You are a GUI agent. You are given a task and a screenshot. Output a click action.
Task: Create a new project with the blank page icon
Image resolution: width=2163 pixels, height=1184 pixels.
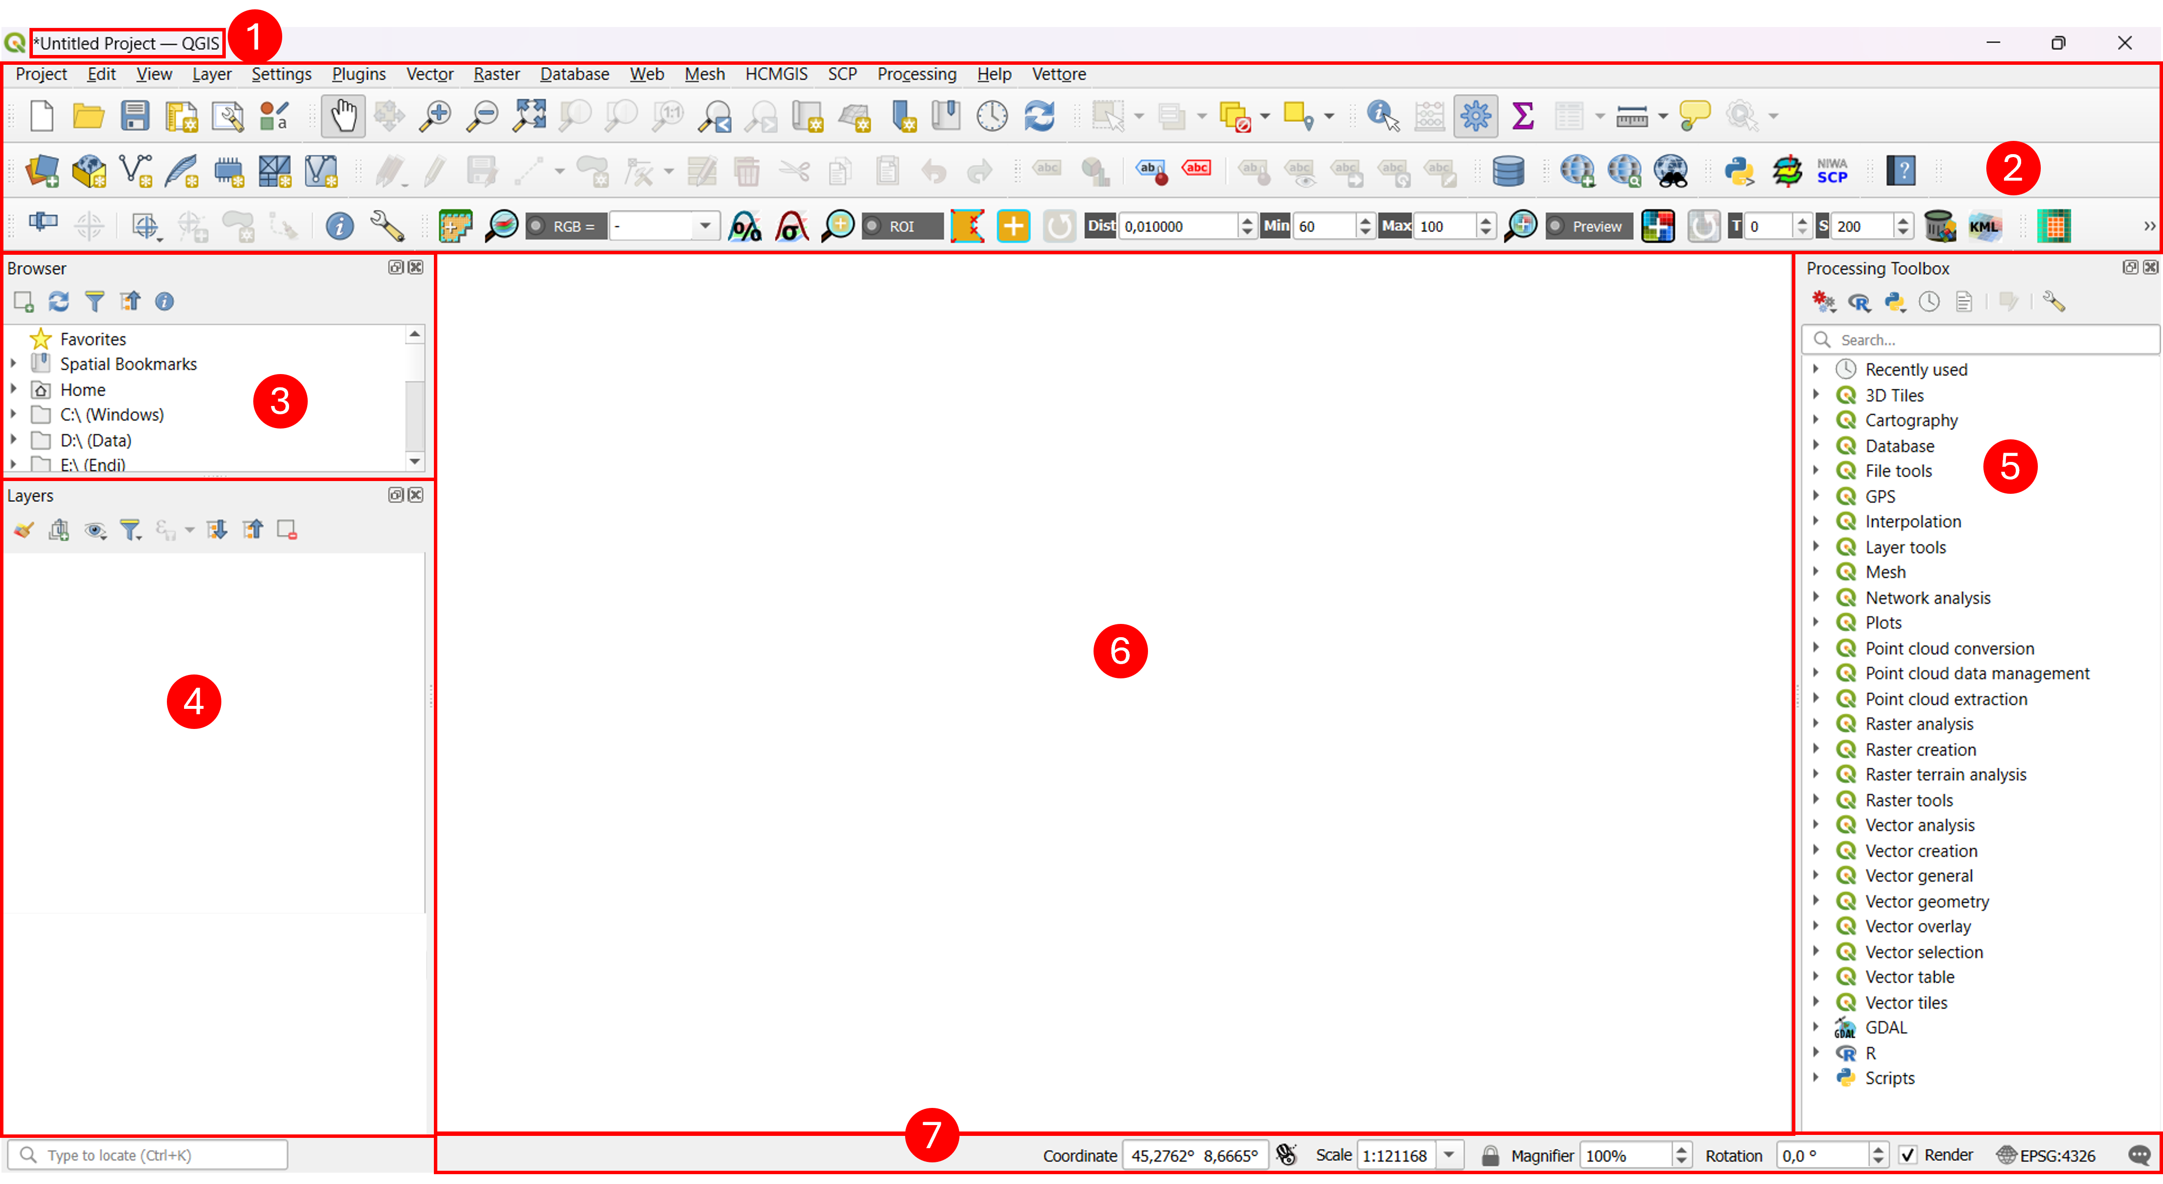41,116
